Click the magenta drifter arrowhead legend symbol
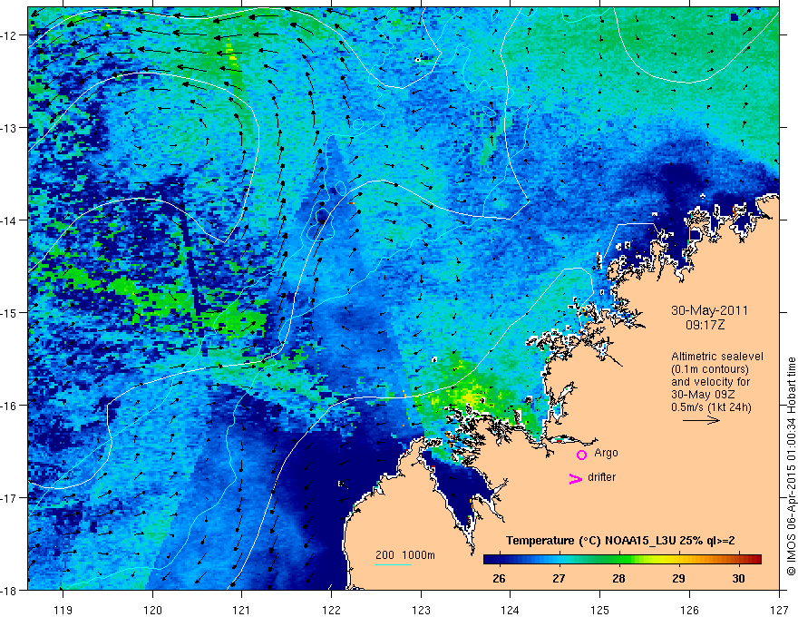Screen dimensions: 798x617 tap(576, 478)
